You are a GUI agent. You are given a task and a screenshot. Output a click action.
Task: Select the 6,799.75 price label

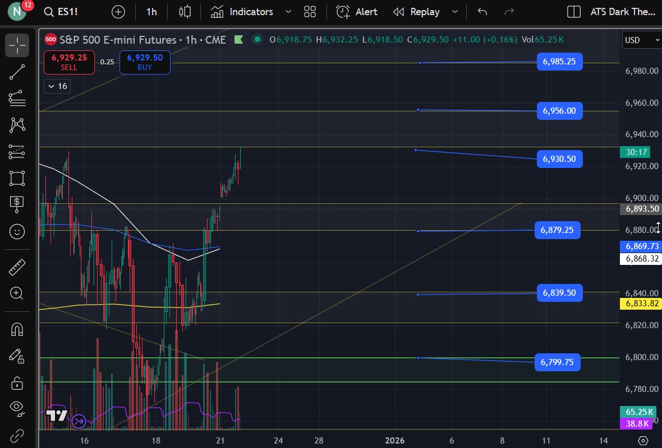coord(557,362)
